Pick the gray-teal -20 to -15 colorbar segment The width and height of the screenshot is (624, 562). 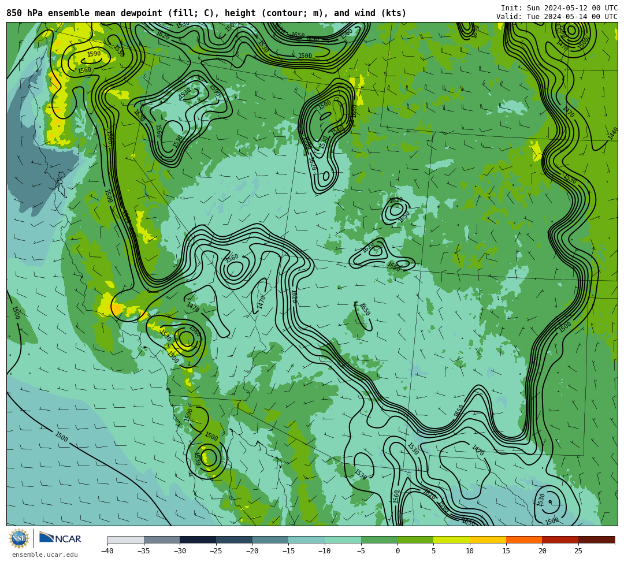click(x=270, y=539)
